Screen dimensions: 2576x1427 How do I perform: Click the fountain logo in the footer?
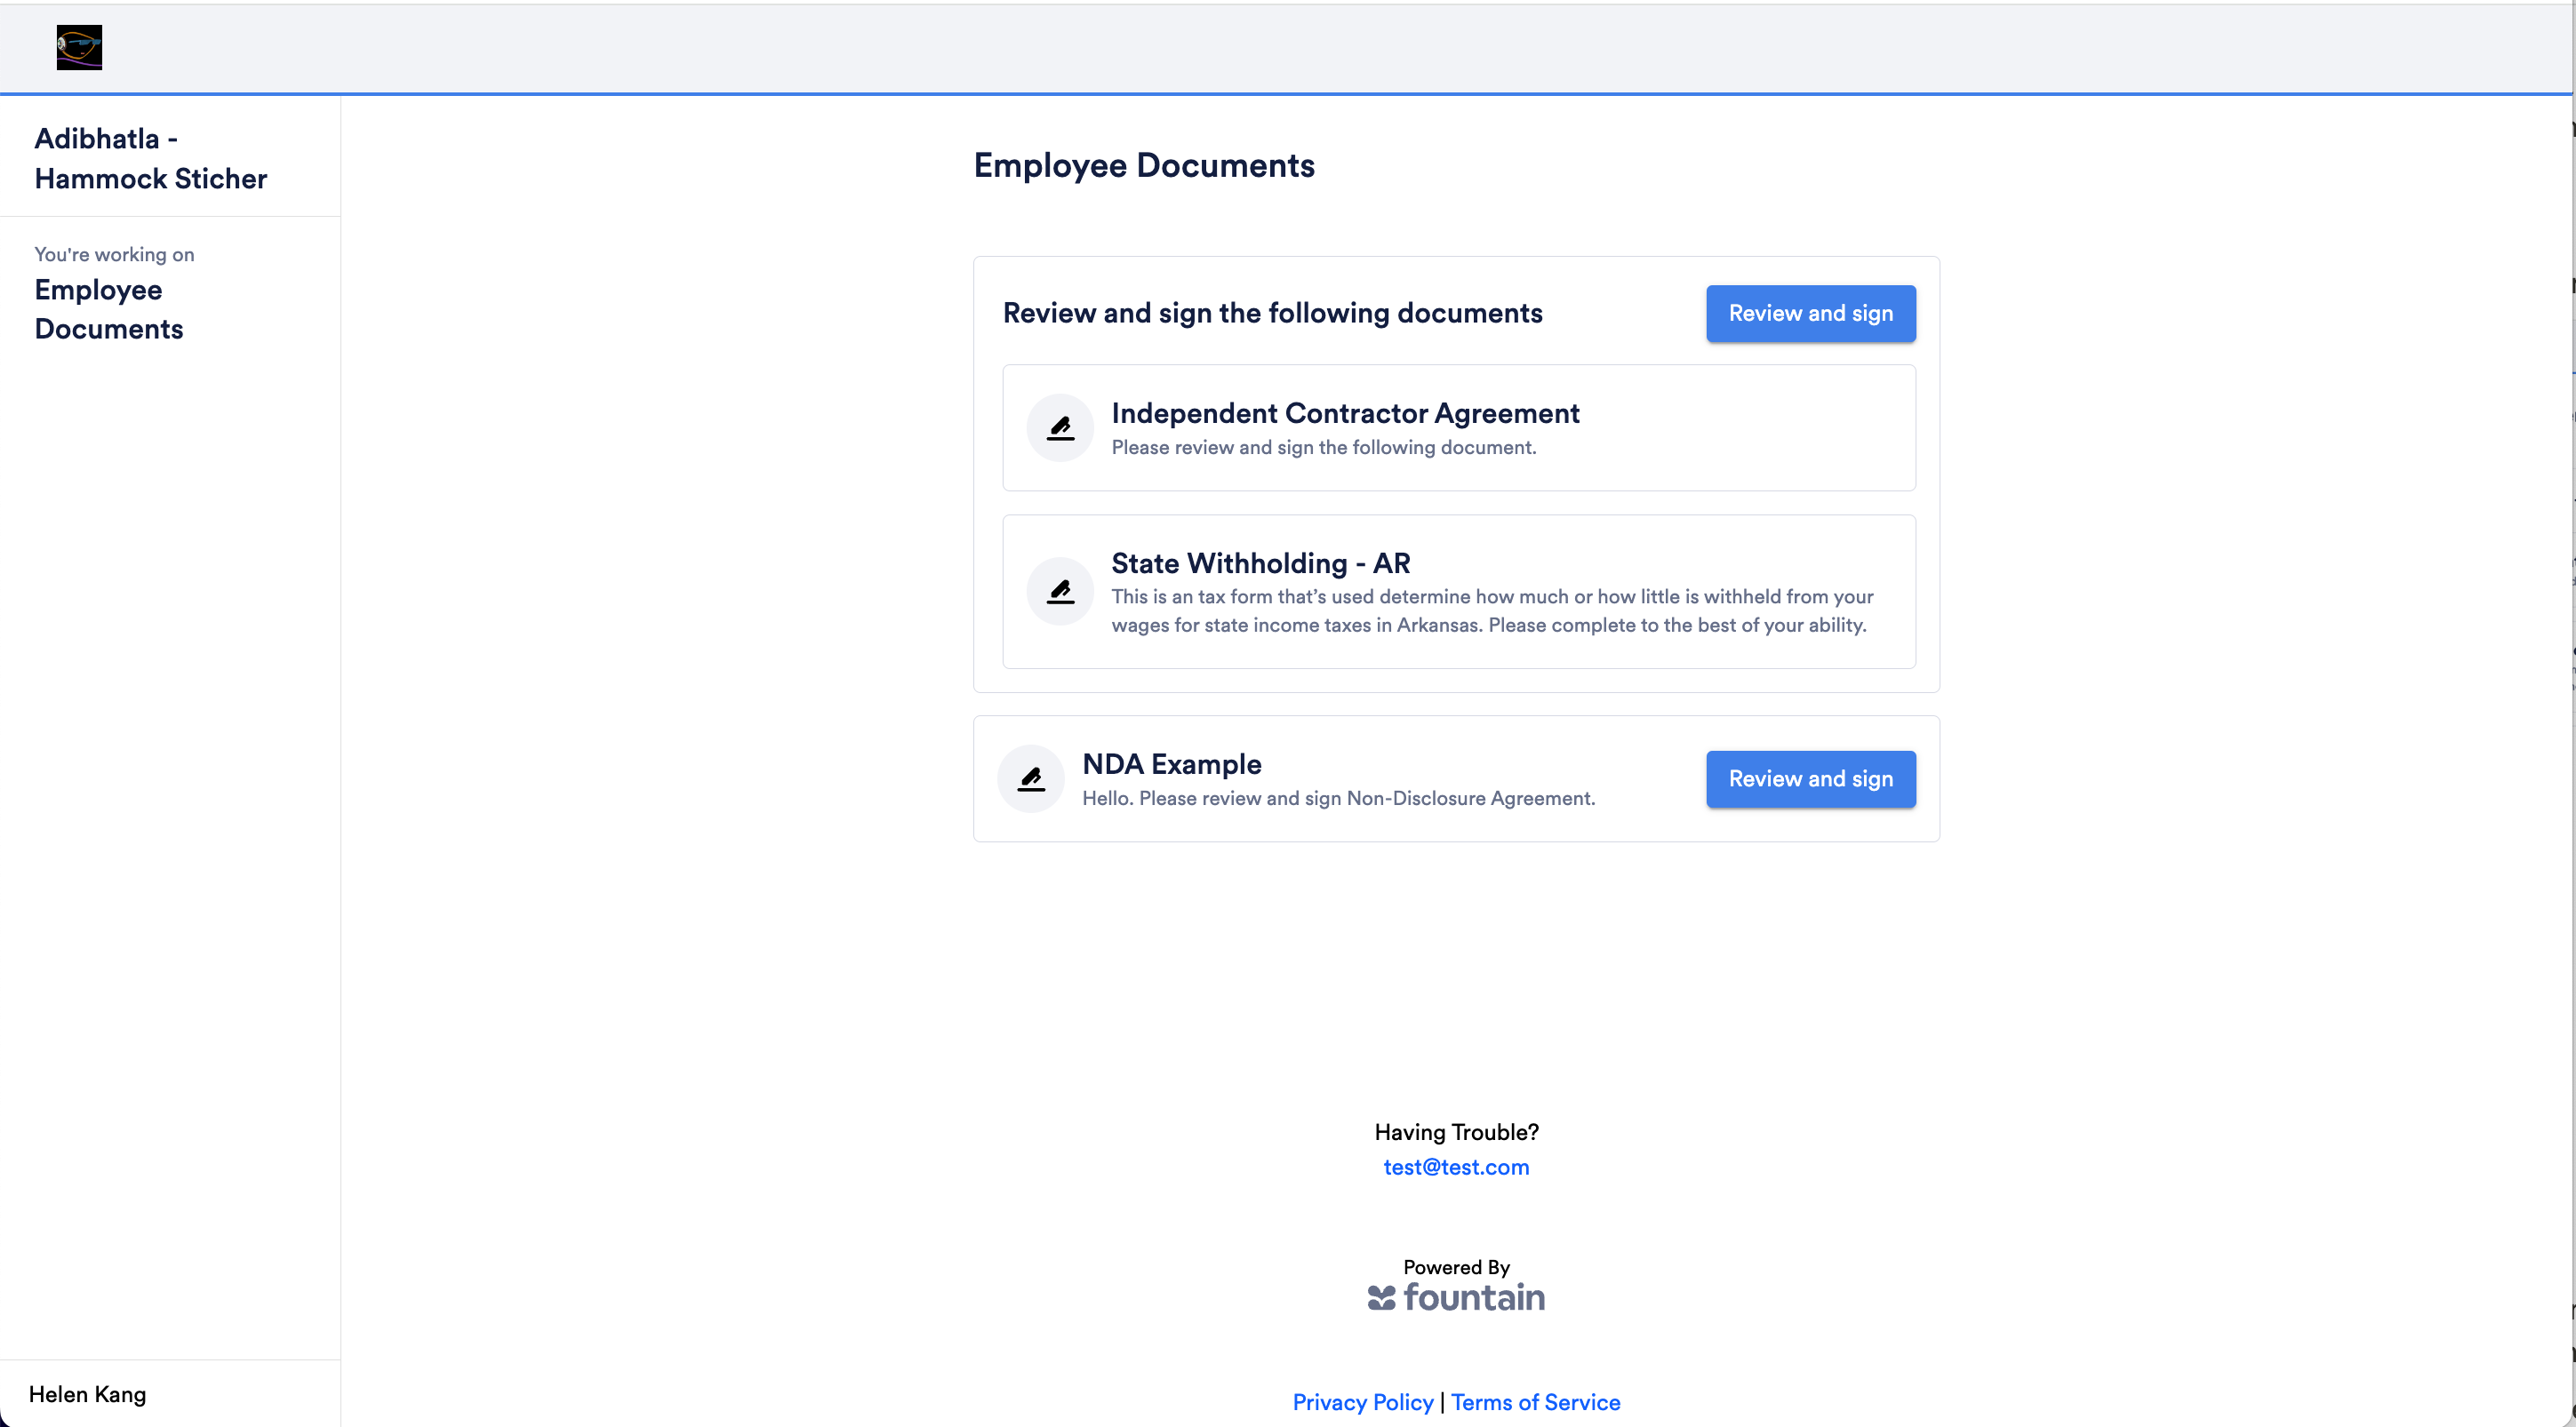click(x=1456, y=1297)
